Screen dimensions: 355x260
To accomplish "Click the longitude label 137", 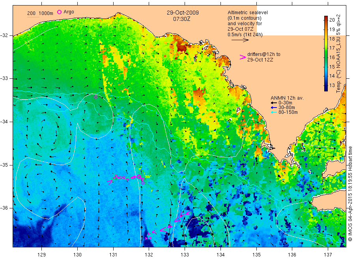I will click(x=328, y=255).
